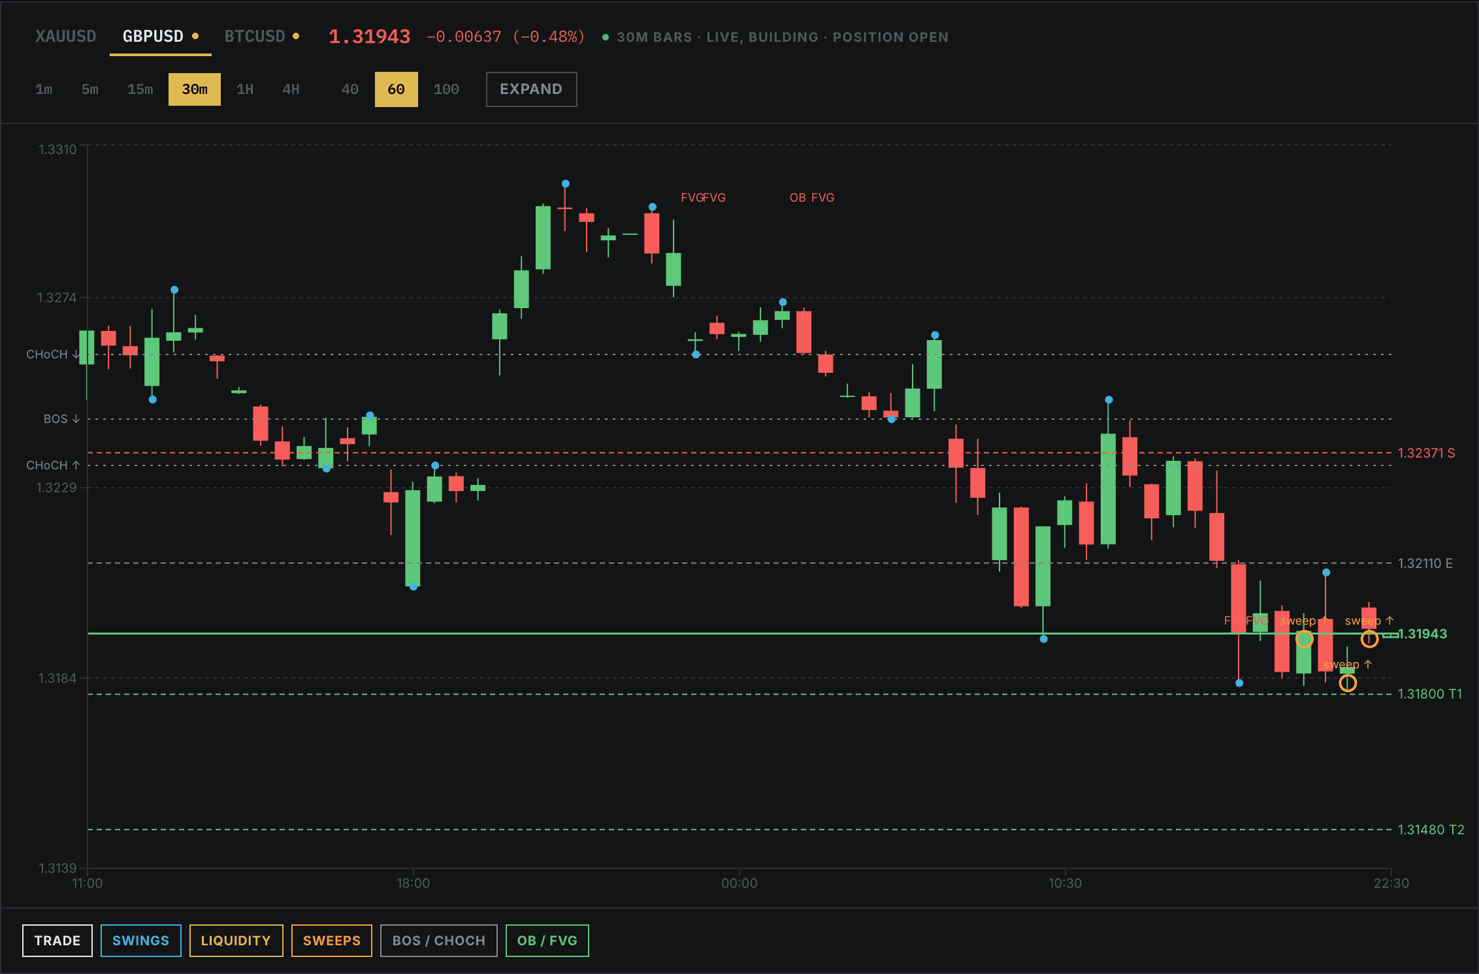Choose the 15m timeframe

140,89
